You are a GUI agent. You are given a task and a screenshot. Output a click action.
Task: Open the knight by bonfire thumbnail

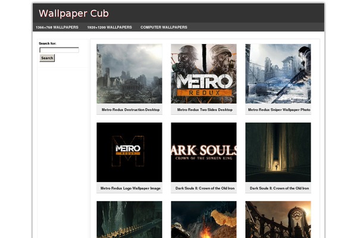(203, 220)
